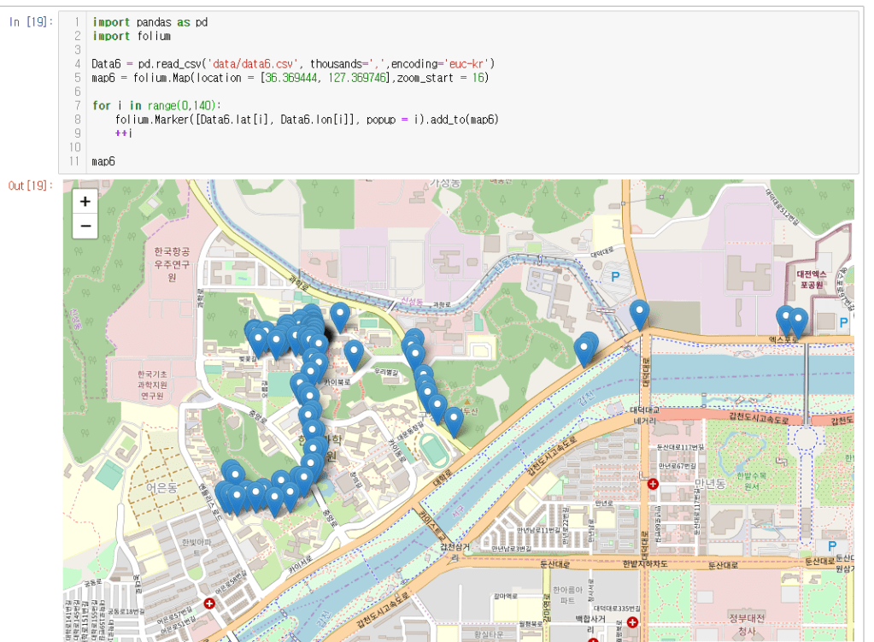Image resolution: width=874 pixels, height=642 pixels.
Task: Select the red hospital cross near 백합사거리
Action: pyautogui.click(x=632, y=622)
